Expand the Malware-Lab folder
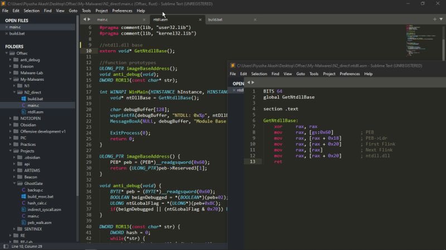The image size is (446, 250). 11,73
